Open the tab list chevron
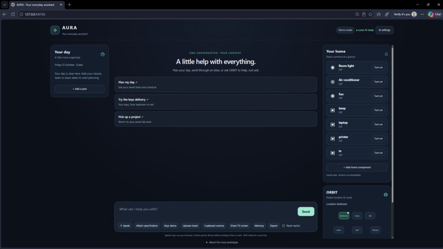 coord(4,4)
